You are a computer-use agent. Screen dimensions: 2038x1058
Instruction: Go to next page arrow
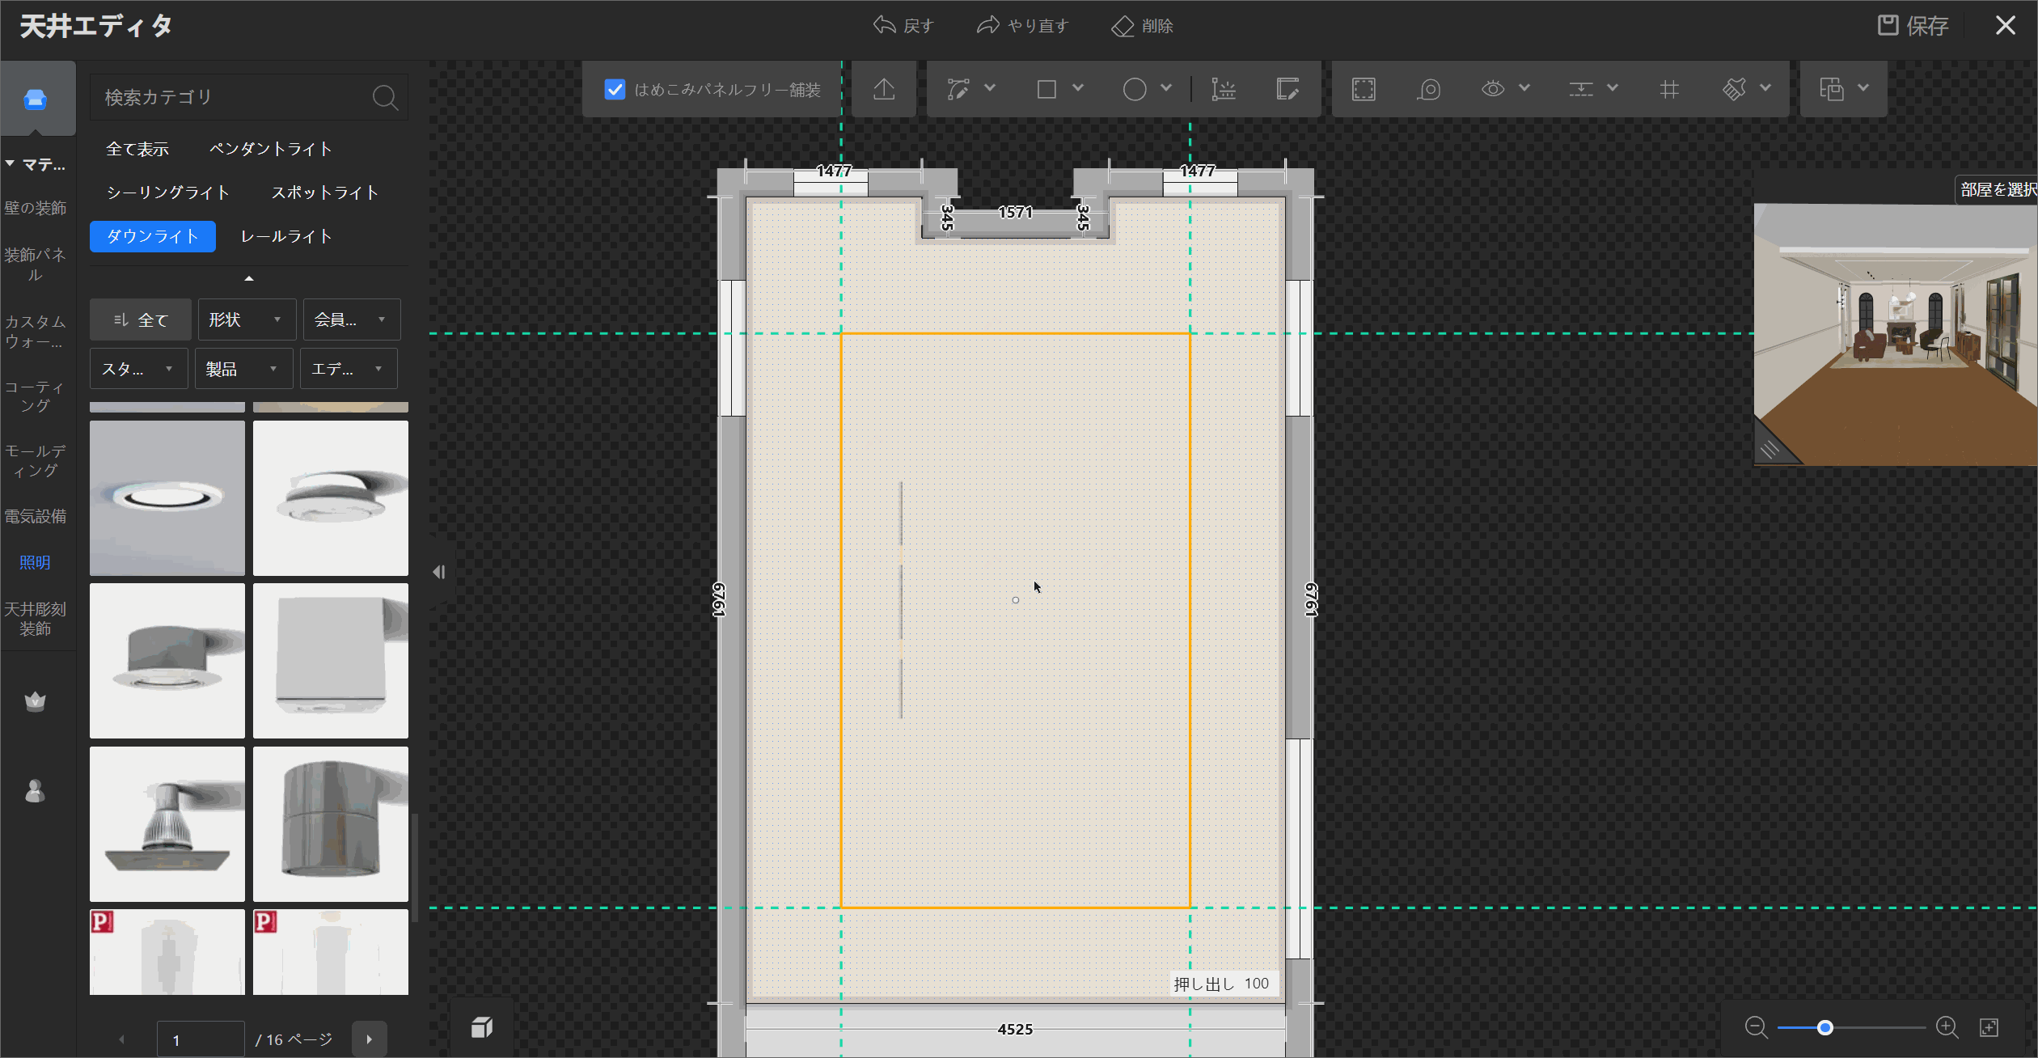click(x=370, y=1039)
